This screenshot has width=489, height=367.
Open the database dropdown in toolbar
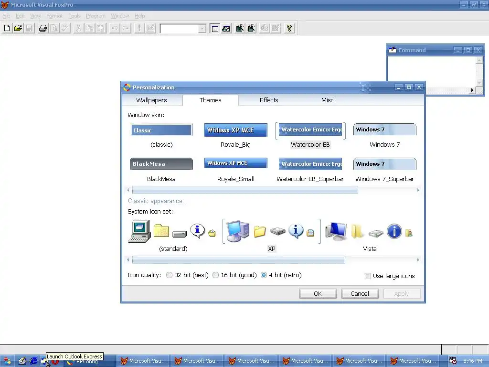point(202,29)
